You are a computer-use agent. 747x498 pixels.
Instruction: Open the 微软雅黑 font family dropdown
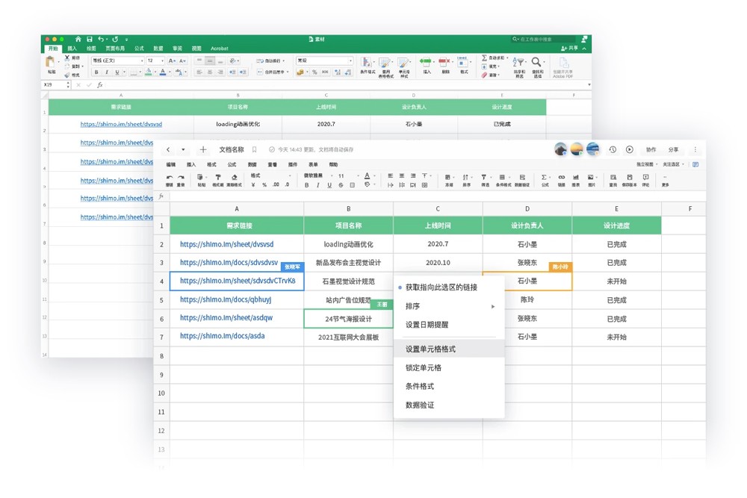click(317, 176)
